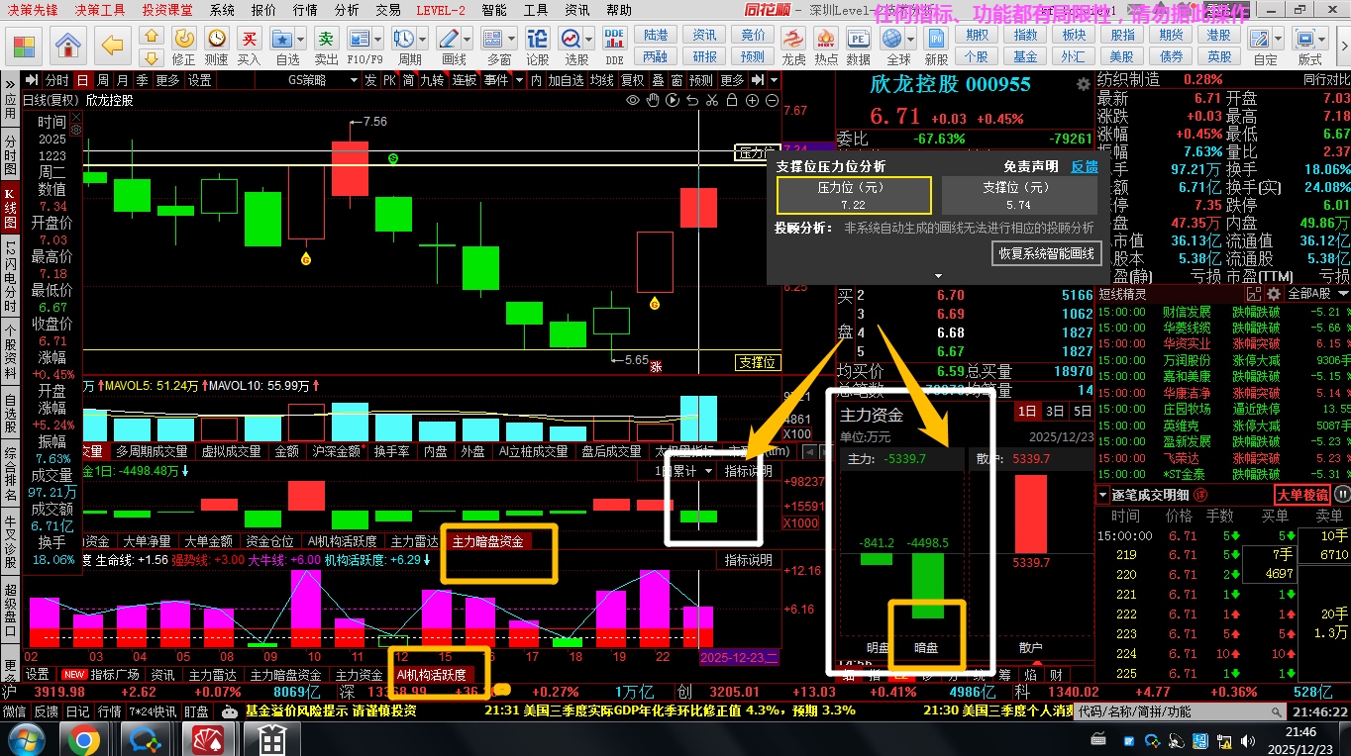Open the 交易 menu
The width and height of the screenshot is (1351, 756).
[x=388, y=10]
